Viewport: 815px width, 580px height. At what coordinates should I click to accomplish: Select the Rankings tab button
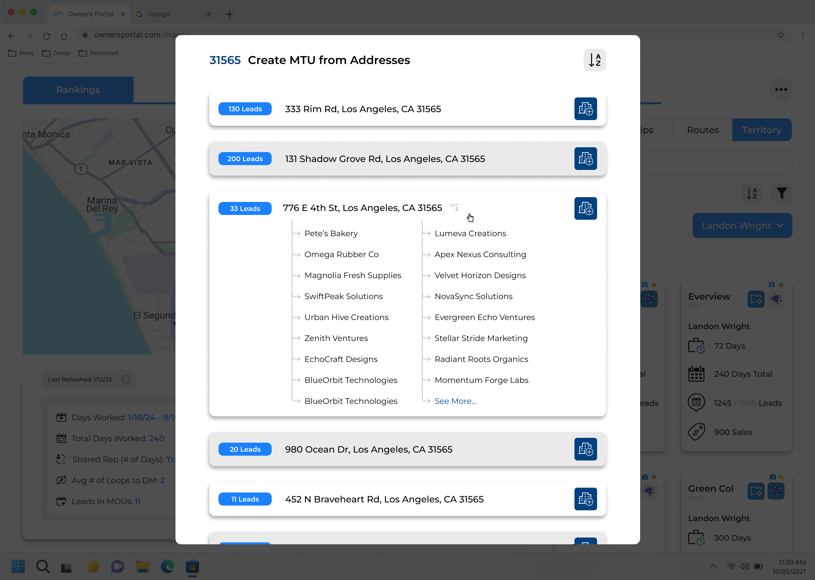[78, 90]
